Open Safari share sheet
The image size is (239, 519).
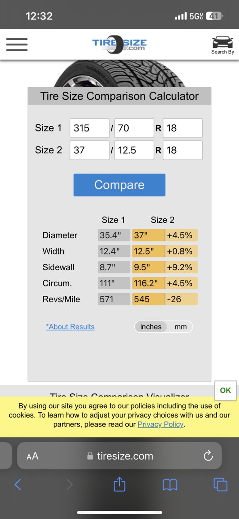pos(119,484)
